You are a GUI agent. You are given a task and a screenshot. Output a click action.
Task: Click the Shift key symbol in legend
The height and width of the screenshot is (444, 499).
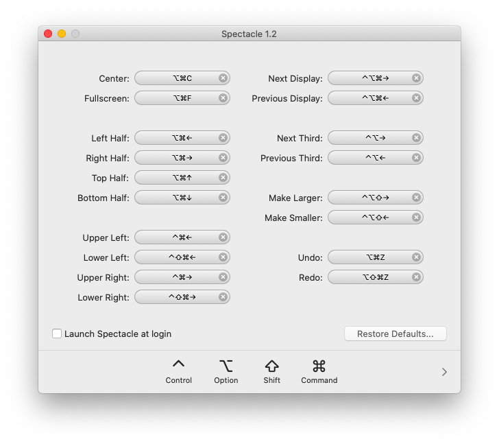point(271,366)
